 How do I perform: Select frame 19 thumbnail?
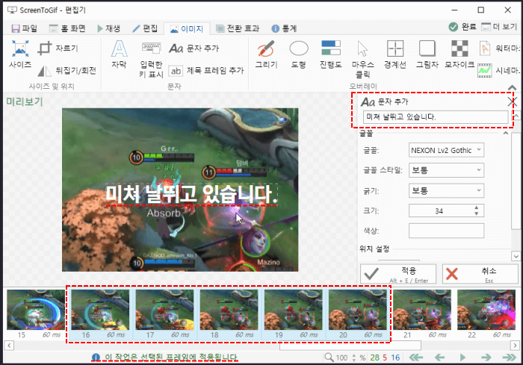[293, 314]
